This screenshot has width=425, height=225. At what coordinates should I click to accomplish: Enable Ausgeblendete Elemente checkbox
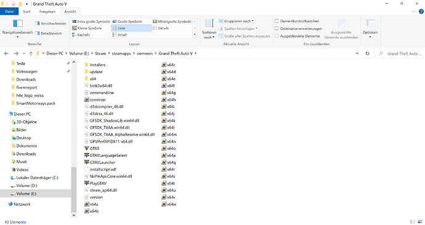click(x=277, y=36)
